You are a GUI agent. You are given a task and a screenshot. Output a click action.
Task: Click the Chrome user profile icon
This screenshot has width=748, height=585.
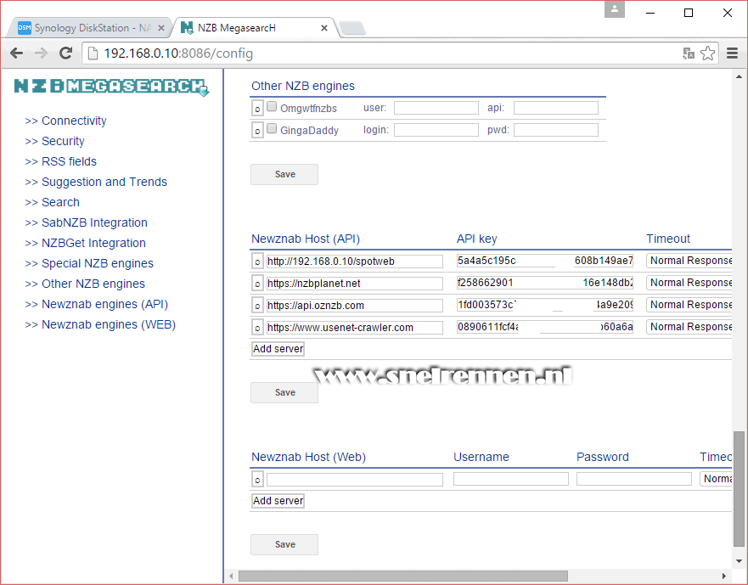pyautogui.click(x=615, y=9)
